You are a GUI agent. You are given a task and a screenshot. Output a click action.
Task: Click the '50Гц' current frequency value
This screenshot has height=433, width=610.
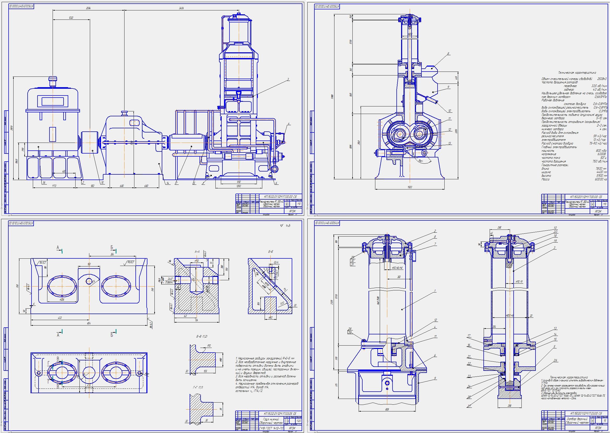pyautogui.click(x=603, y=158)
